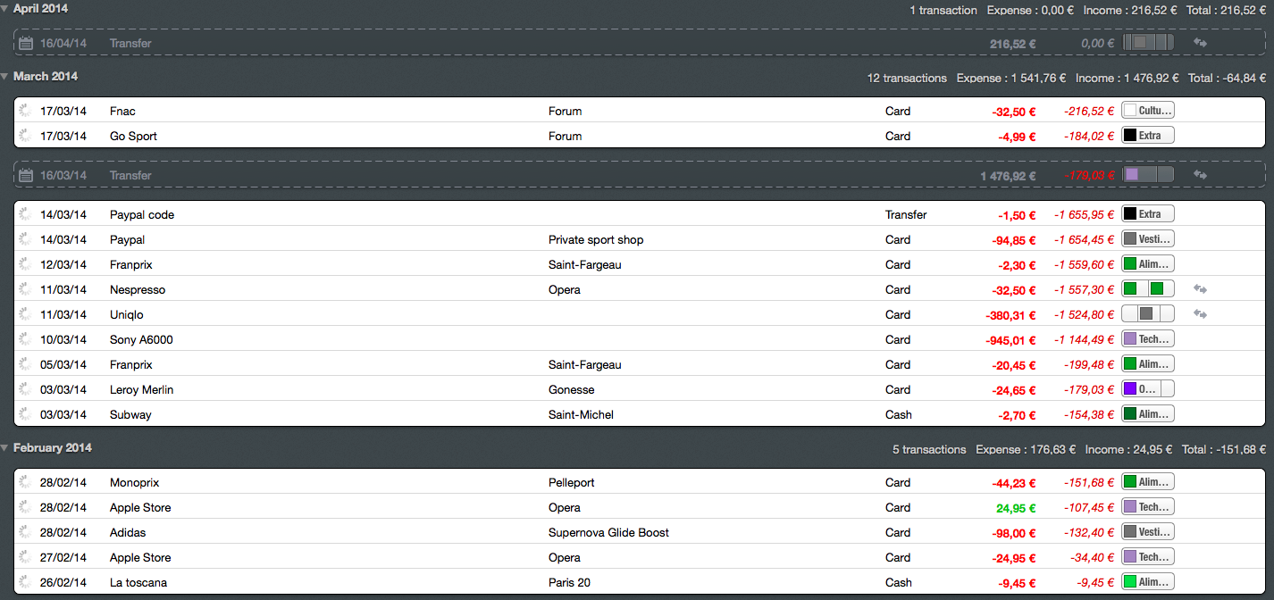Collapse the April 2014 group triangle
This screenshot has height=600, width=1274.
[5, 9]
